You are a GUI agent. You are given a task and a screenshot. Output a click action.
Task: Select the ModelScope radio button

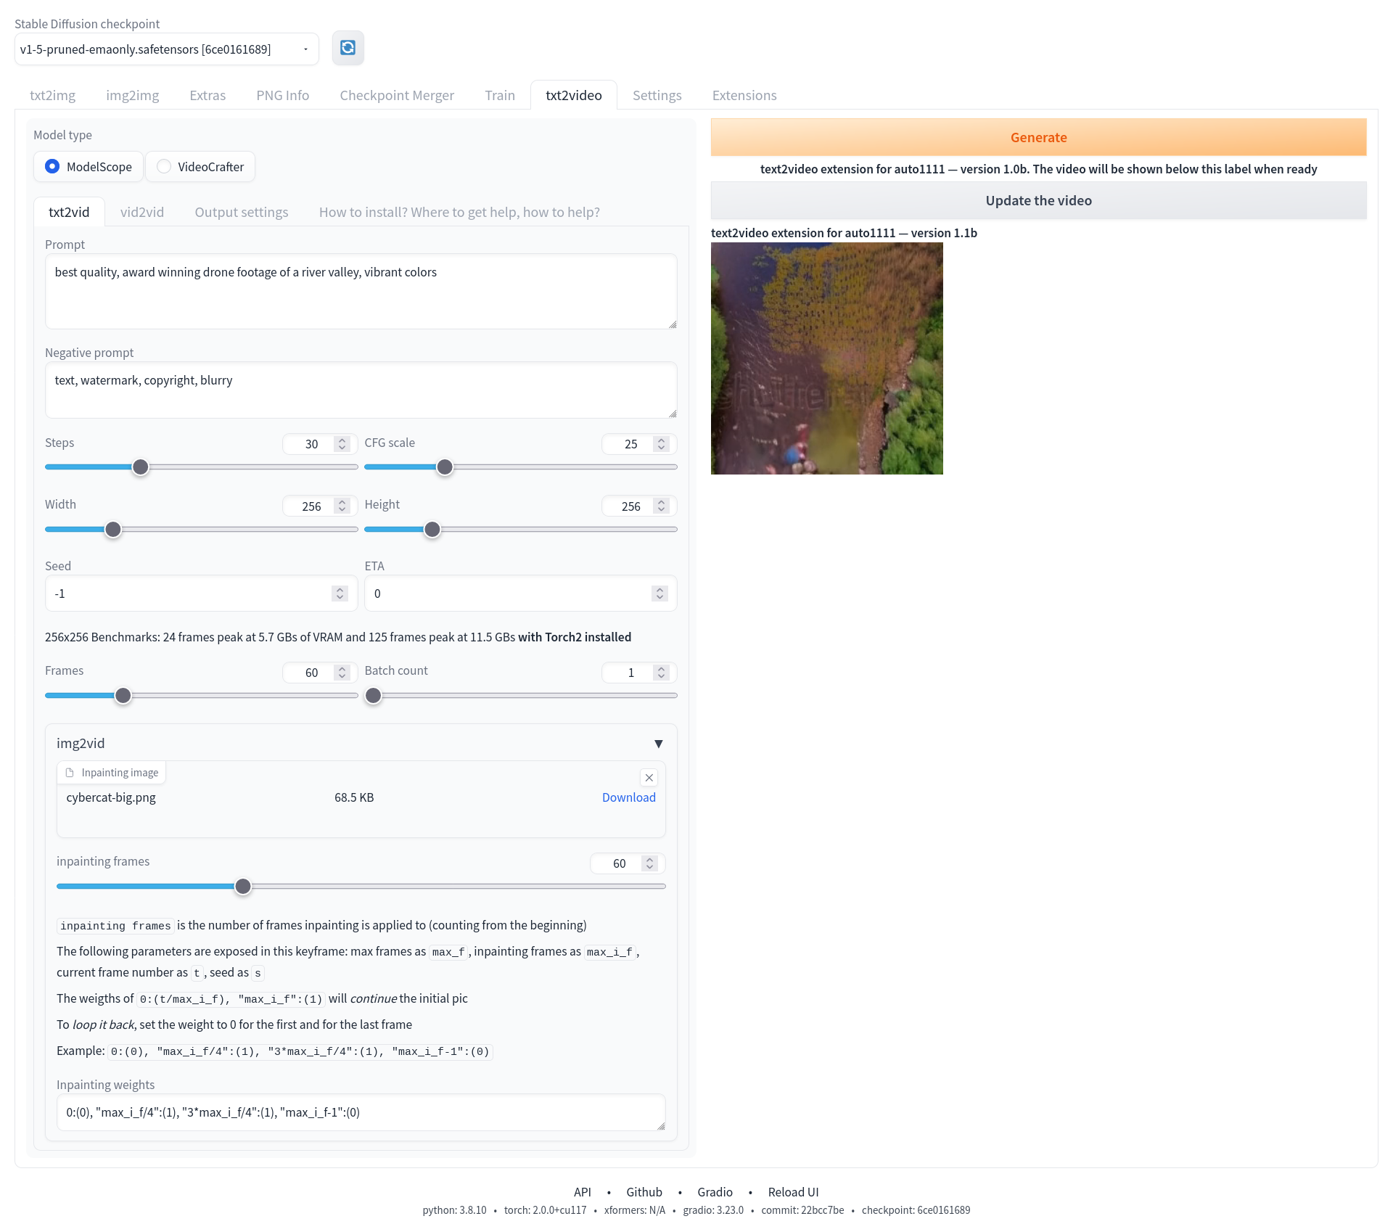tap(52, 166)
